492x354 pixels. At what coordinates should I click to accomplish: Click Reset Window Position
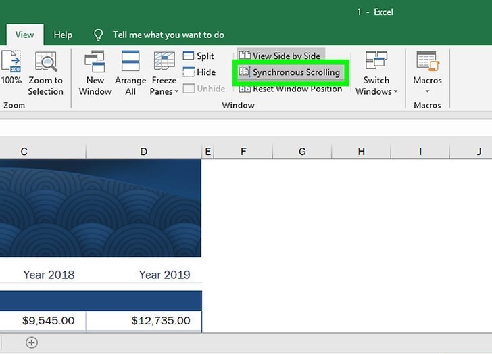(x=291, y=89)
